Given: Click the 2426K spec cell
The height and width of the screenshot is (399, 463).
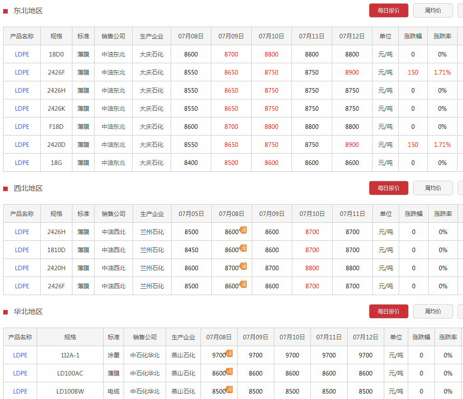Looking at the screenshot, I should 57,108.
